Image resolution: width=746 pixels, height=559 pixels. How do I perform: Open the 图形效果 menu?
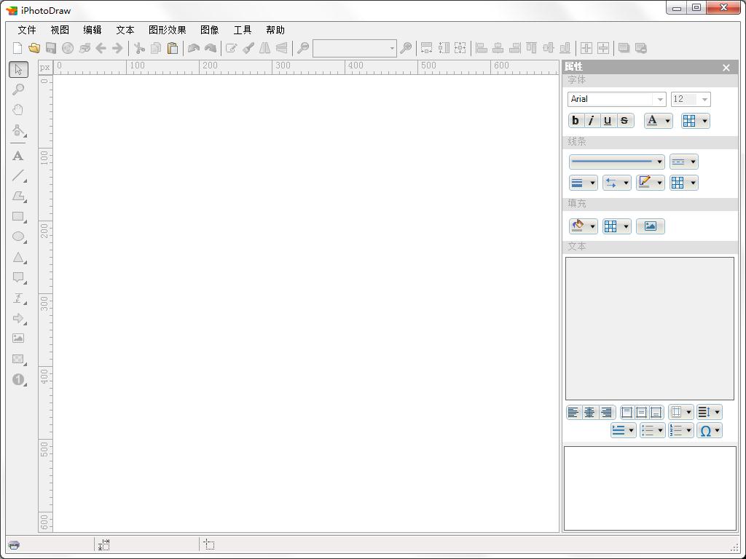pos(167,30)
